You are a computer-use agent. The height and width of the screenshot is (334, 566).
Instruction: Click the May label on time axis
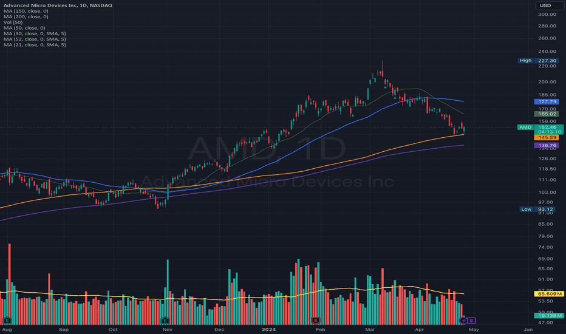point(474,329)
